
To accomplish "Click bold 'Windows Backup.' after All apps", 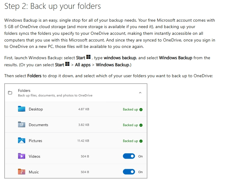I will 113,65.
